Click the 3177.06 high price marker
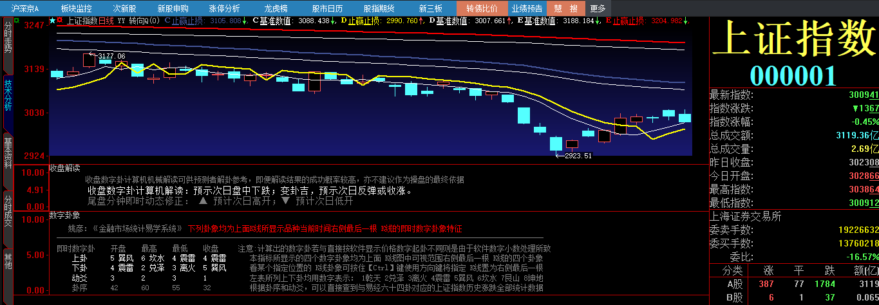Image resolution: width=879 pixels, height=305 pixels. point(111,57)
